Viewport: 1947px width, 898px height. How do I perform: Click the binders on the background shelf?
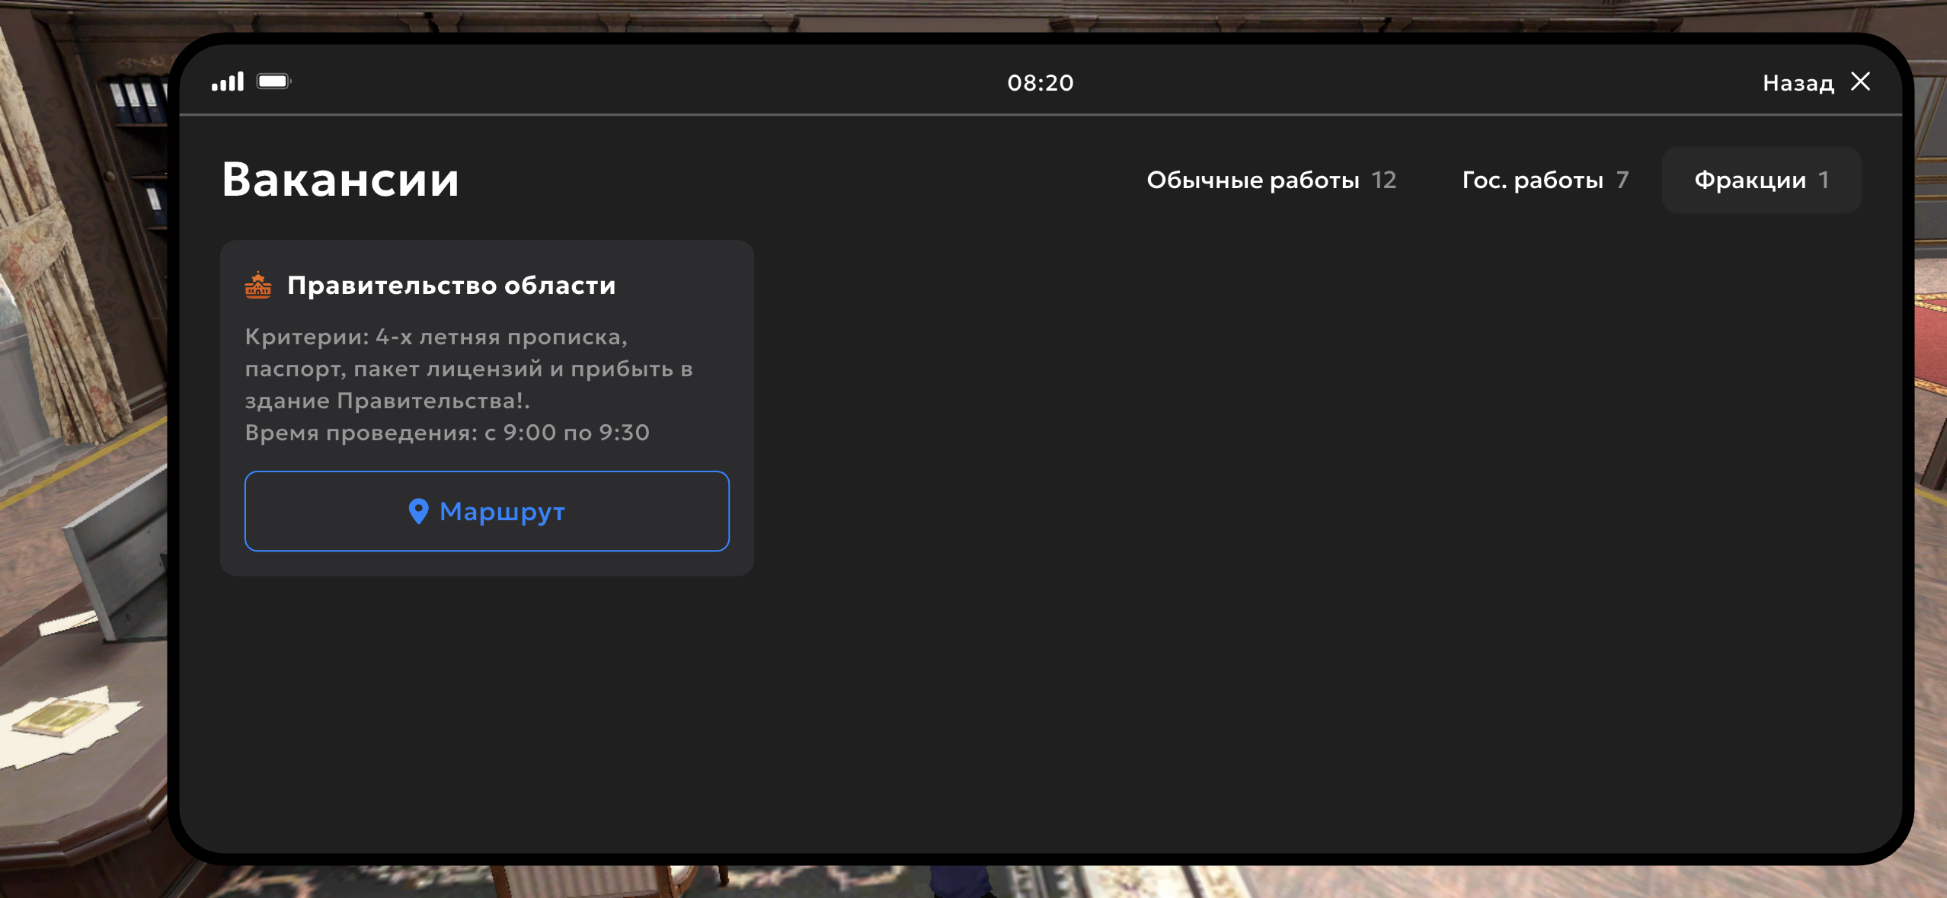pos(137,99)
